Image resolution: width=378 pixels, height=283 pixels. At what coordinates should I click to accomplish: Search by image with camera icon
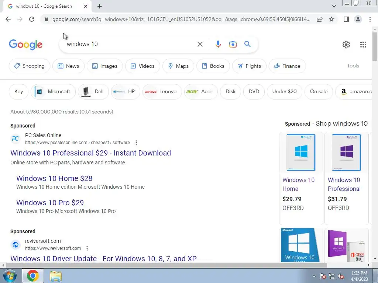coord(233,44)
